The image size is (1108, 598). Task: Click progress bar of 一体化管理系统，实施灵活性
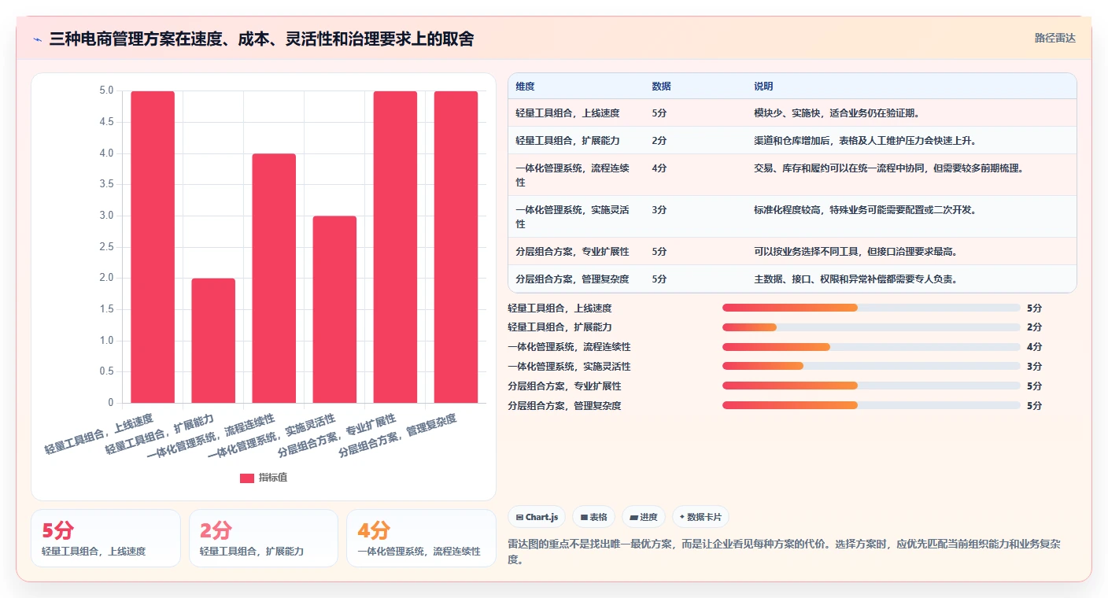871,366
